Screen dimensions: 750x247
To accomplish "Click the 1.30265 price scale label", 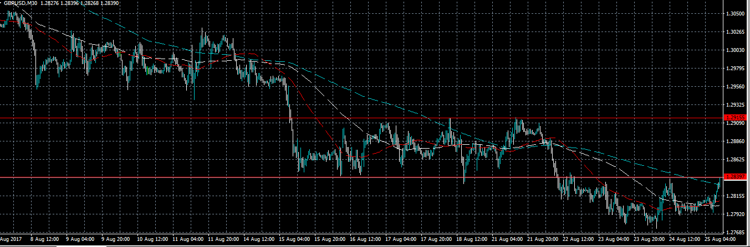I will [736, 31].
